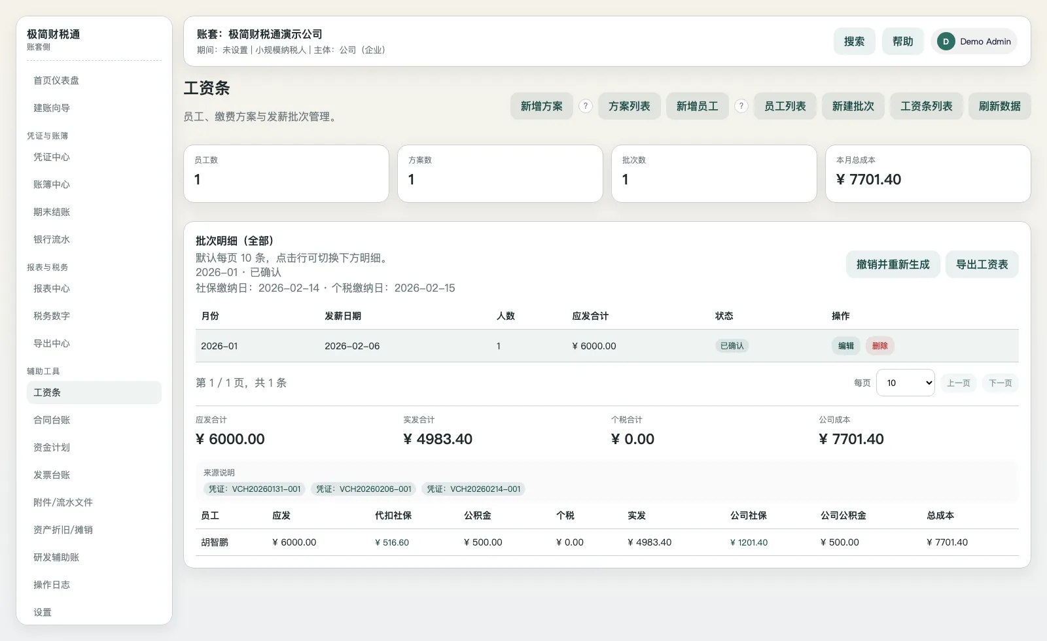Click 撤销并重新生成
The image size is (1047, 641).
[893, 264]
